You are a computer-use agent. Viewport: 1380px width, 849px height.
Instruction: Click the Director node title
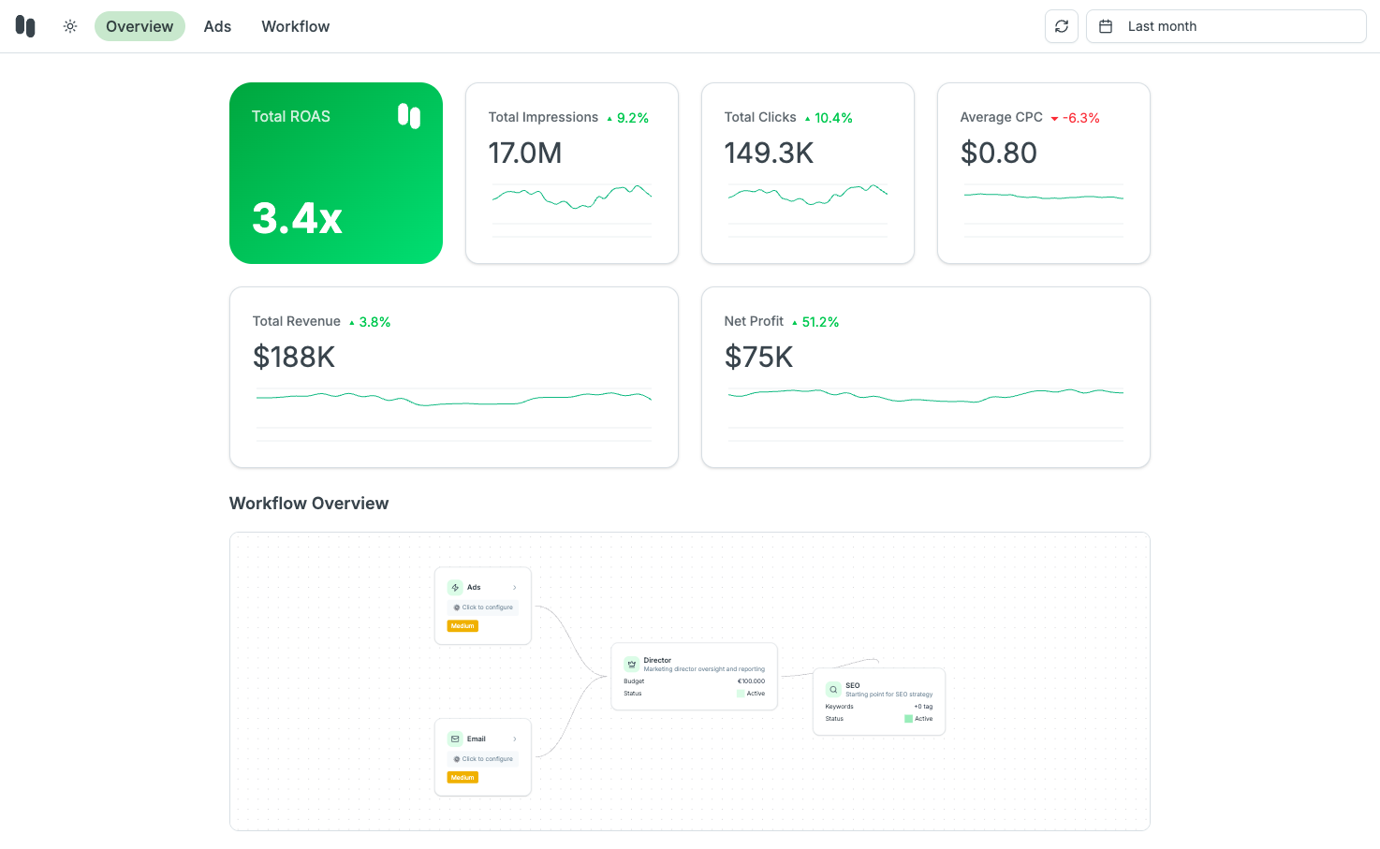pos(657,660)
